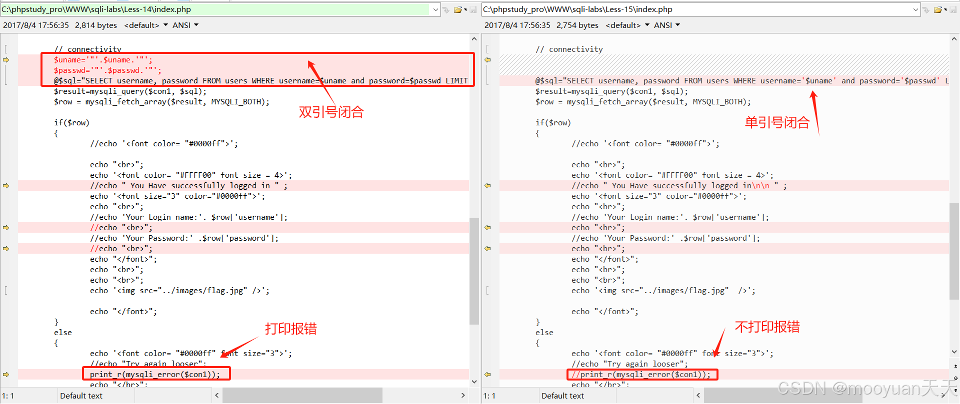Click left pane vertical scrollbar down arrow

(474, 382)
